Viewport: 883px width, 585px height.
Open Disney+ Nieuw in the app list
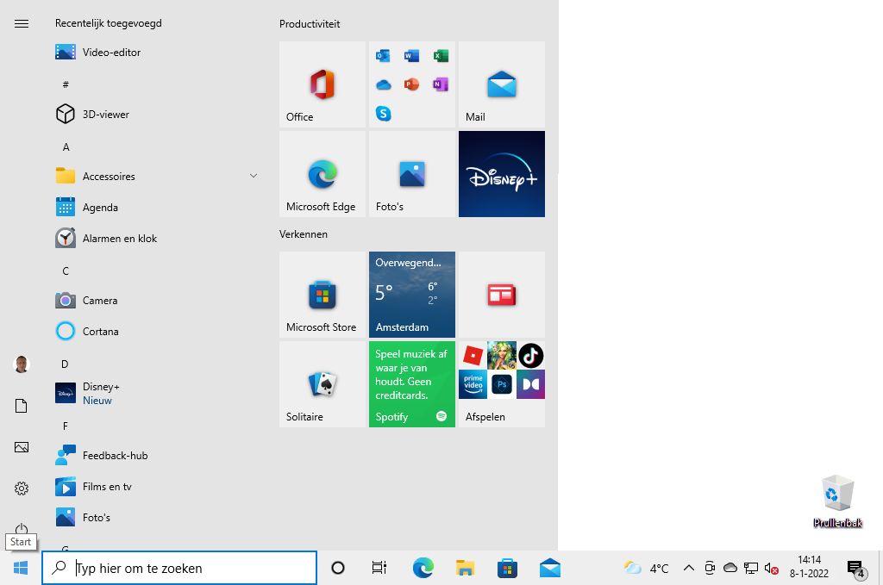158,393
